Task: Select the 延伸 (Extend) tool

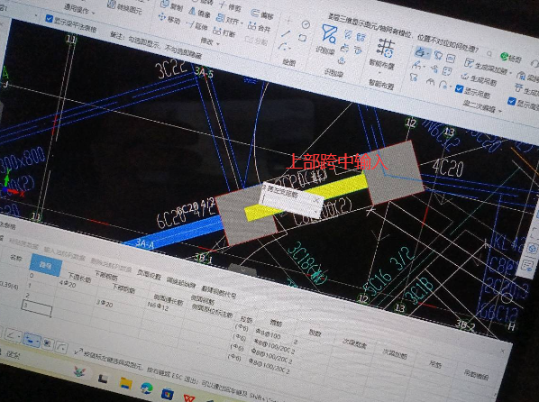Action: [197, 25]
